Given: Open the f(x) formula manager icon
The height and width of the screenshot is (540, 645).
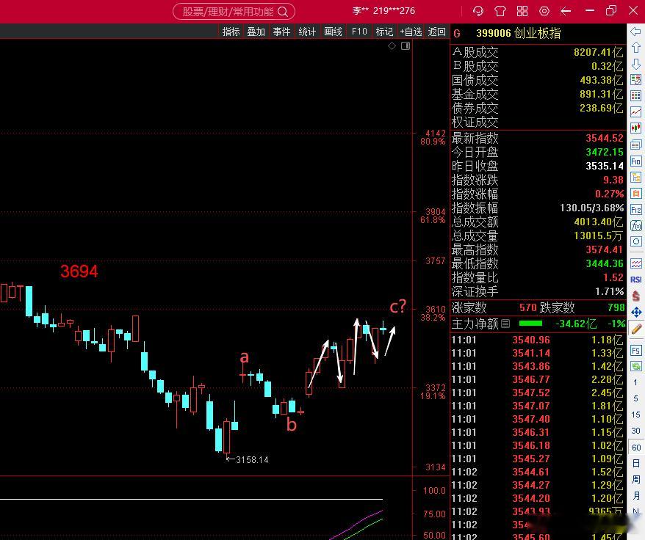Looking at the screenshot, I should coord(635,226).
